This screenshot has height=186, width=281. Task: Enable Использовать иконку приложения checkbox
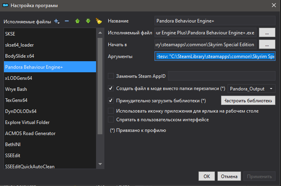coord(111,111)
